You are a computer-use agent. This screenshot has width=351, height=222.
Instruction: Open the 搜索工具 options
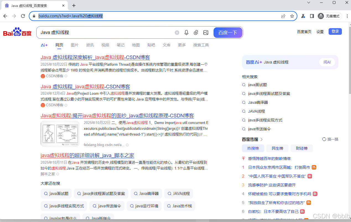coord(201,45)
